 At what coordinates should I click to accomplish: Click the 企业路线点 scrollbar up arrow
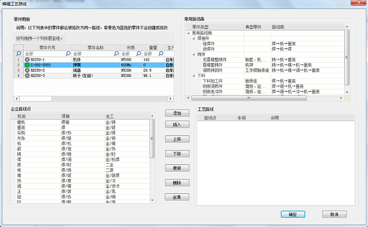click(x=152, y=116)
